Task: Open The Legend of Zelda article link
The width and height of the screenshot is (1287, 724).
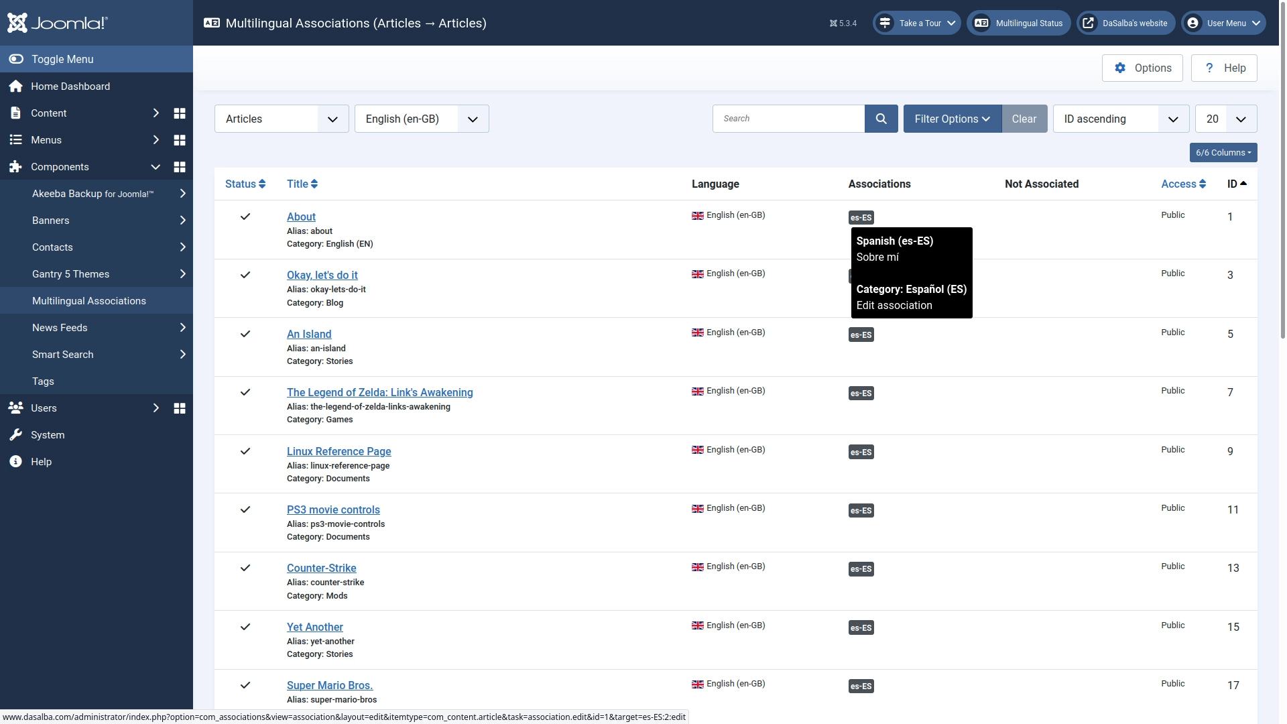Action: [380, 392]
